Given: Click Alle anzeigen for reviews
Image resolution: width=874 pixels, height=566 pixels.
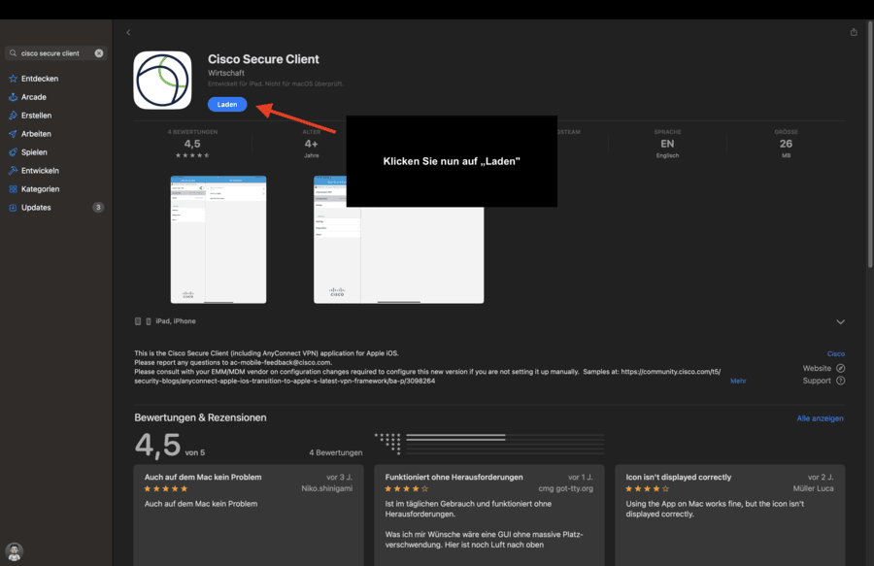Looking at the screenshot, I should coord(820,418).
